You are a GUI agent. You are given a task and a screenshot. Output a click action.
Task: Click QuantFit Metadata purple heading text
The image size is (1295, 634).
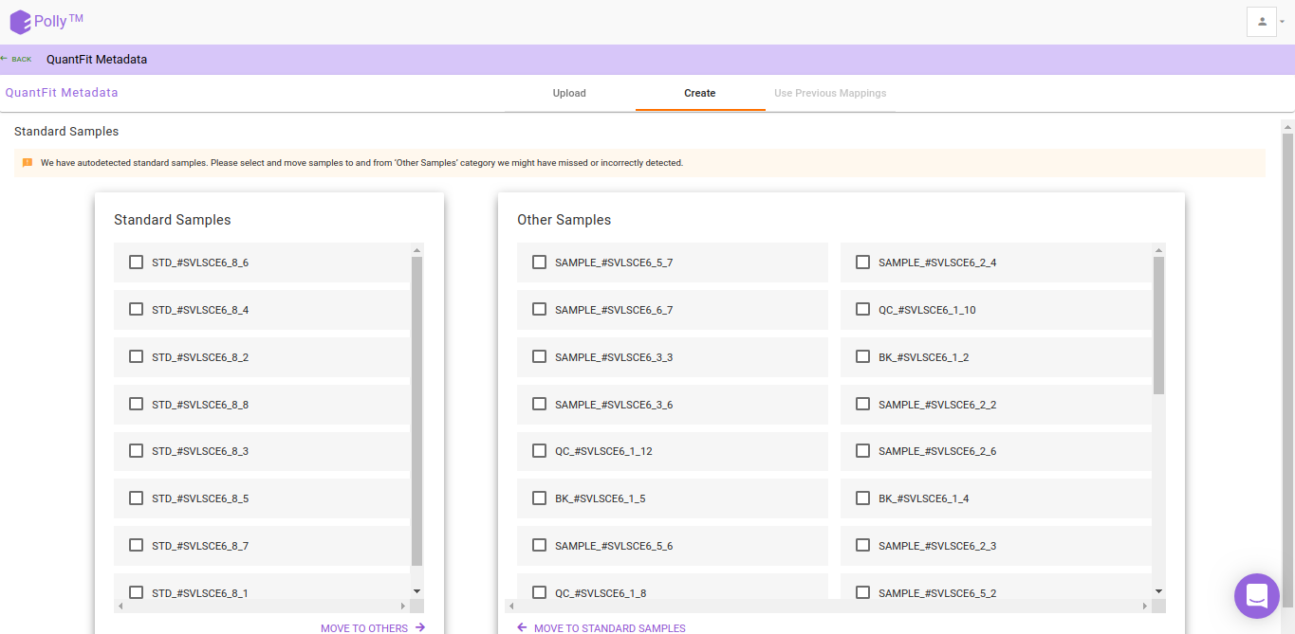(62, 93)
